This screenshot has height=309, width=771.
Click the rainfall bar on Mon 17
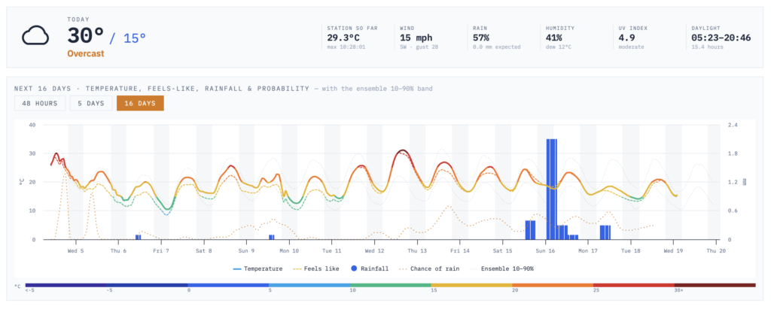pos(605,232)
